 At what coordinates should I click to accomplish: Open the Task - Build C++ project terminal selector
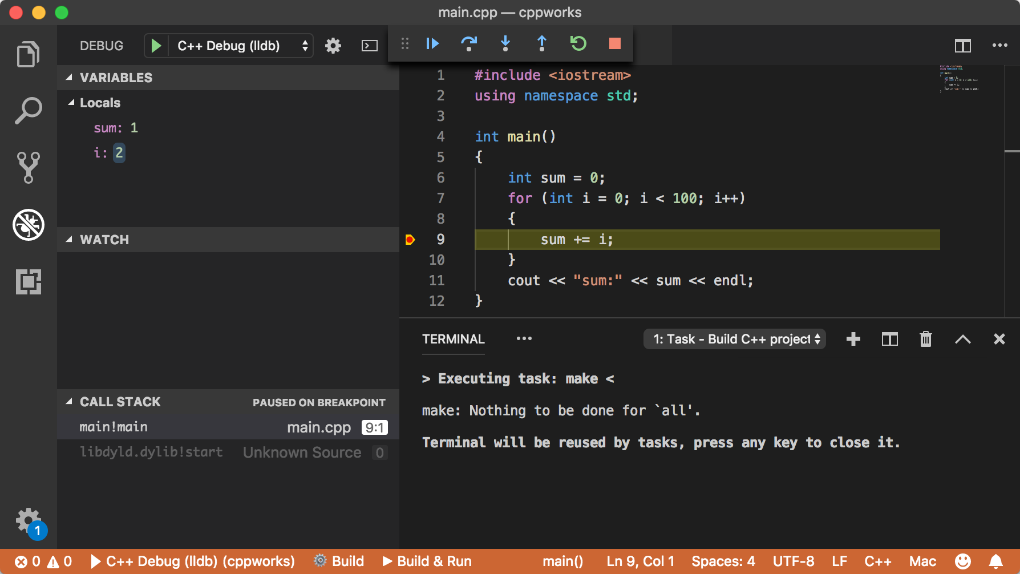click(734, 339)
